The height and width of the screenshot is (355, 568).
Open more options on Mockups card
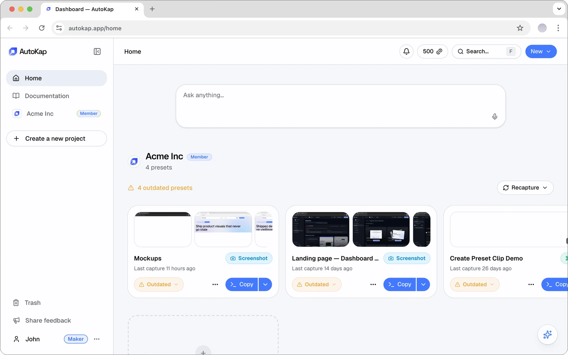[x=215, y=284]
